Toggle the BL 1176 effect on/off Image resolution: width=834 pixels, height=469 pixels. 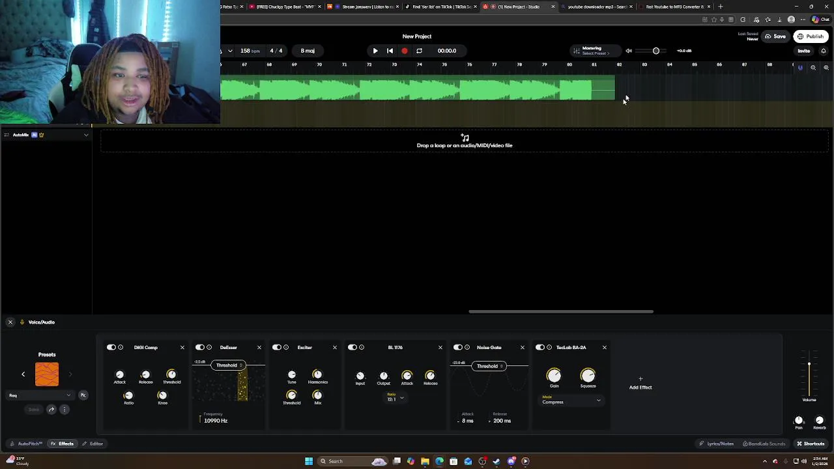tap(352, 348)
